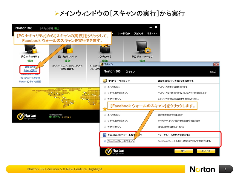Click the コンピュータスキャン monitor icon
The height and width of the screenshot is (179, 239).
[105, 81]
